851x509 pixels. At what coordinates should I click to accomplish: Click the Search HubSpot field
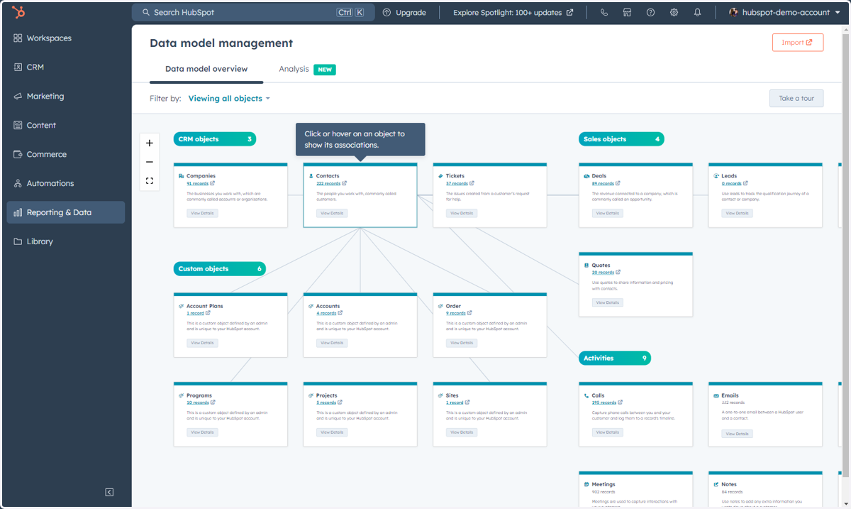[253, 12]
